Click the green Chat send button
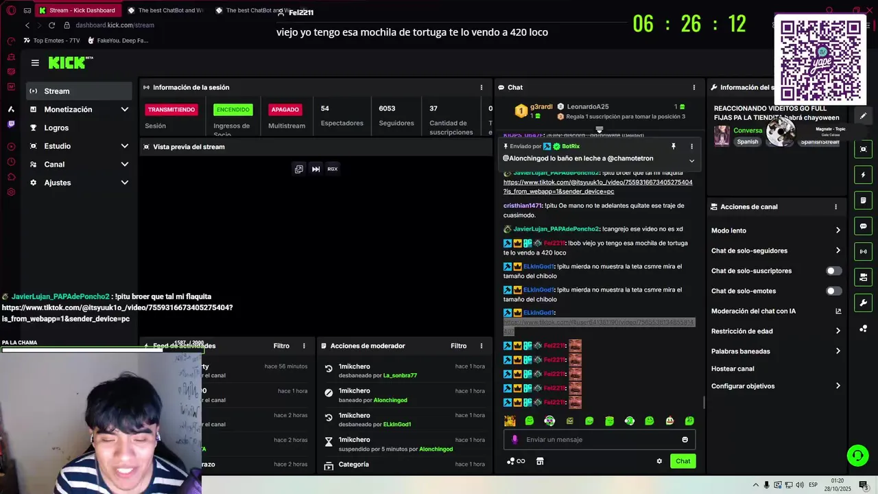This screenshot has width=878, height=494. tap(683, 461)
